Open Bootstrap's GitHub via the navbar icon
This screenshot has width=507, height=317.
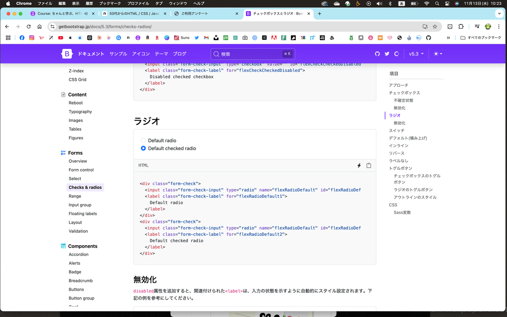377,54
